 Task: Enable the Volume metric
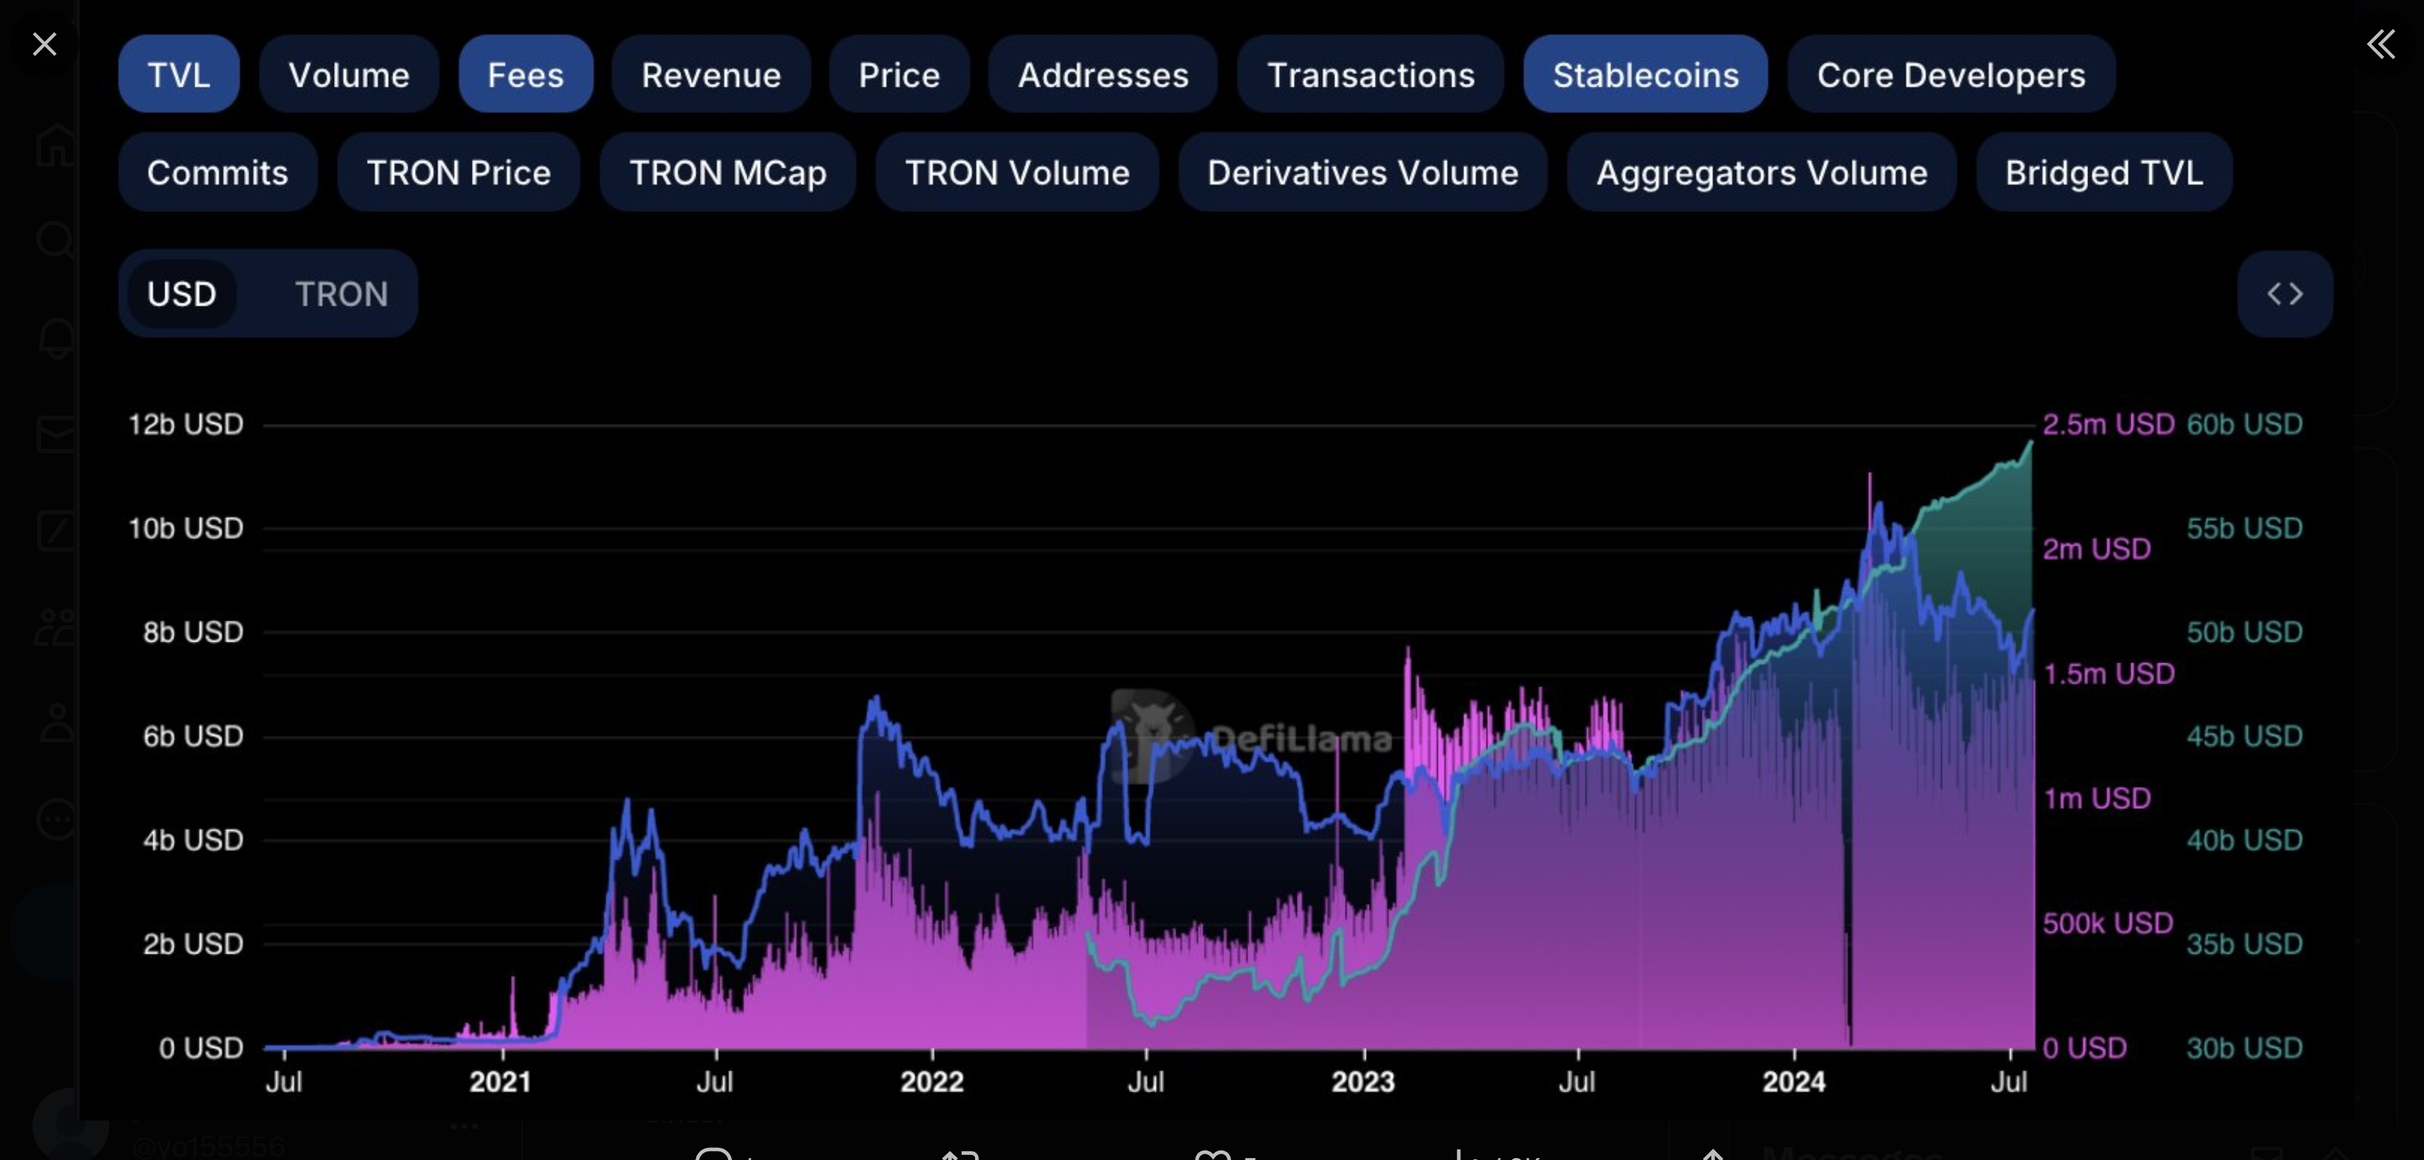coord(349,74)
